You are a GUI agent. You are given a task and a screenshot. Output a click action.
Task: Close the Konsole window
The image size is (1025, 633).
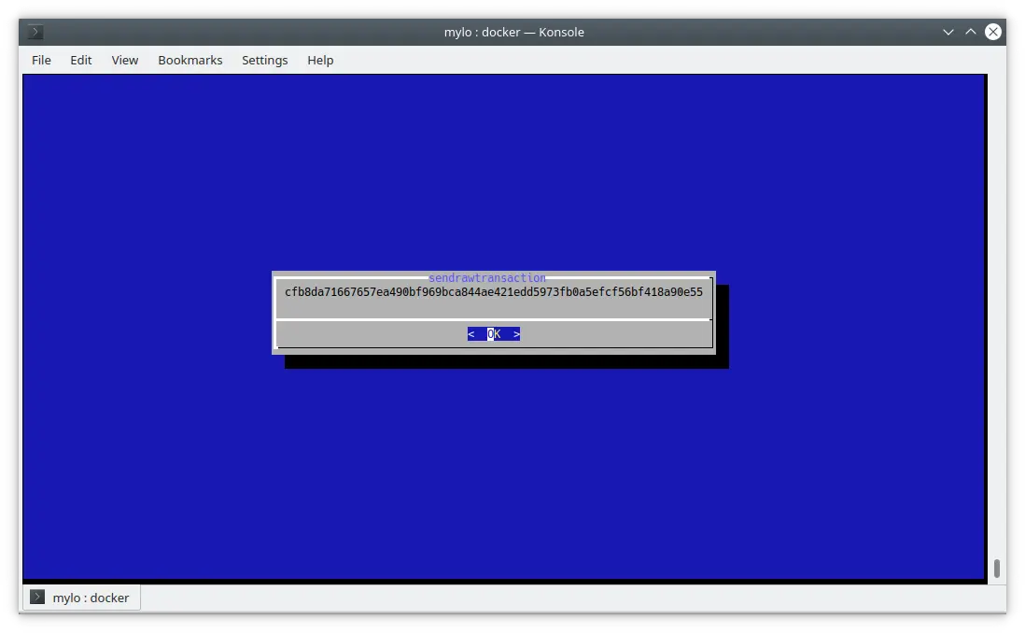[x=993, y=32]
